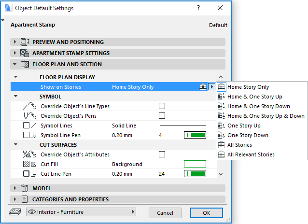This screenshot has height=224, width=308.
Task: Open the Interior - Furniture layer dropdown
Action: pos(81,212)
